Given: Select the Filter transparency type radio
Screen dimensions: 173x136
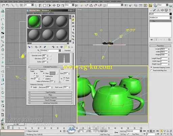Looking at the screenshot, I should (44, 73).
